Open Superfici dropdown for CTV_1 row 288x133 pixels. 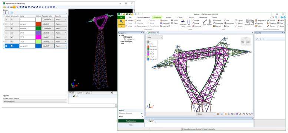61,33
